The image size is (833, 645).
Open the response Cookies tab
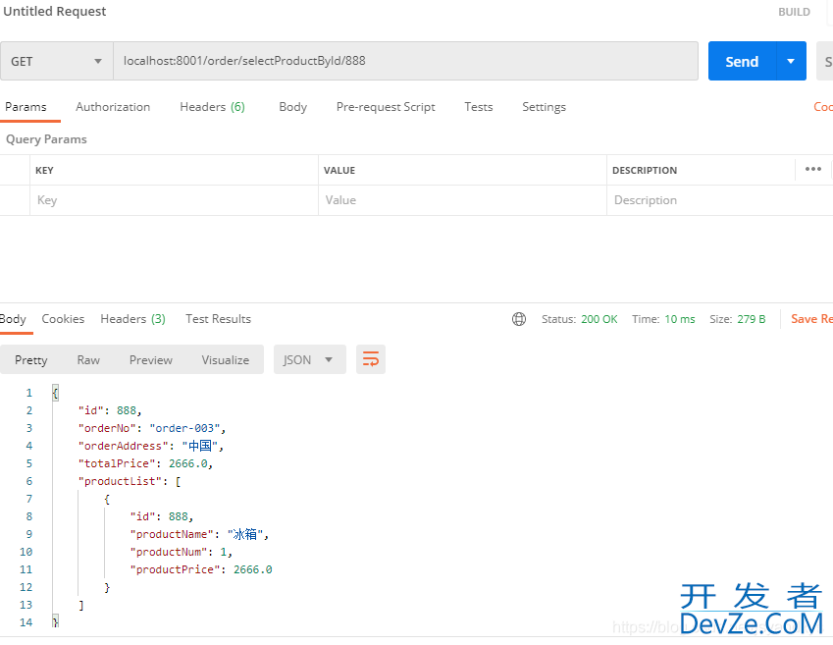[x=63, y=319]
